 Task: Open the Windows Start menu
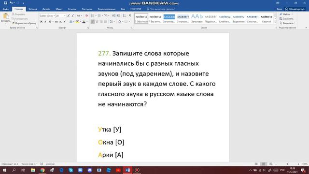click(x=4, y=170)
